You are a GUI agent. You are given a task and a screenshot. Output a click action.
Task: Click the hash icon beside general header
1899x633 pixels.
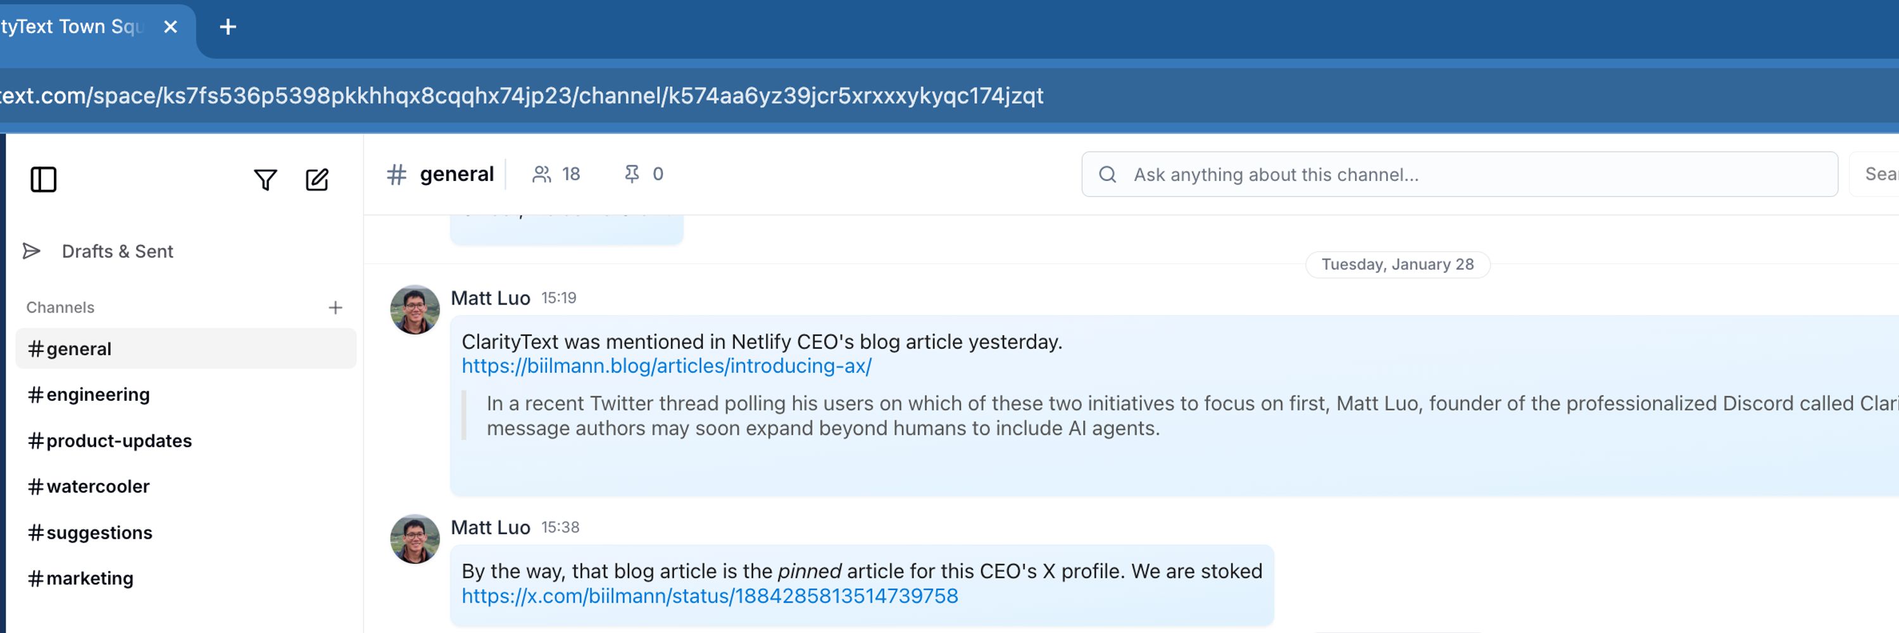point(397,174)
